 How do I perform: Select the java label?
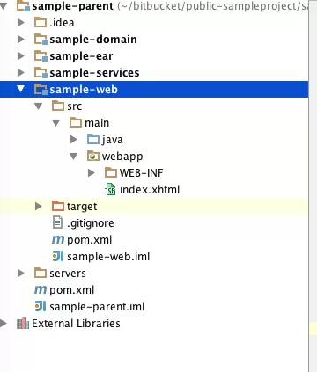coord(113,140)
